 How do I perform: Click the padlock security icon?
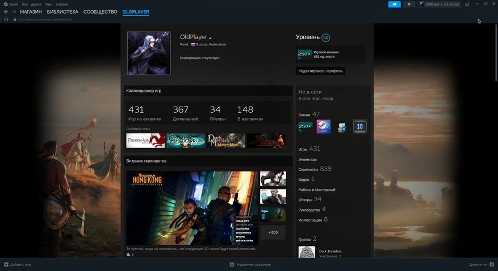(15, 19)
